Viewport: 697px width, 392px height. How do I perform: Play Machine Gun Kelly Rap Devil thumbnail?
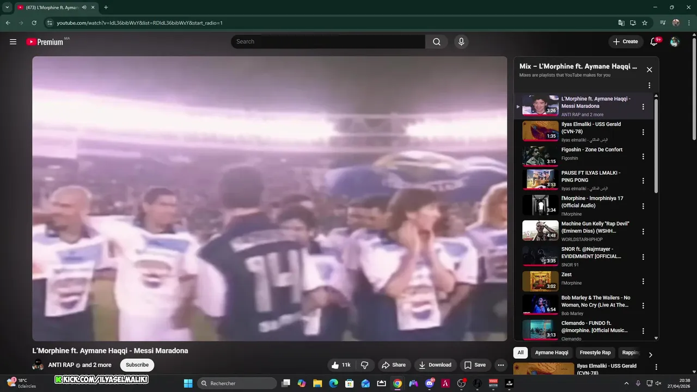coord(540,231)
